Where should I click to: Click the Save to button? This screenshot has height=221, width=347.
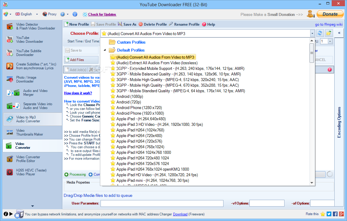(x=81, y=50)
